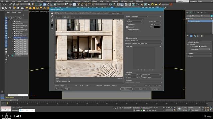Select the Local space radio button
Image resolution: width=213 pixels, height=119 pixels.
pyautogui.click(x=191, y=47)
